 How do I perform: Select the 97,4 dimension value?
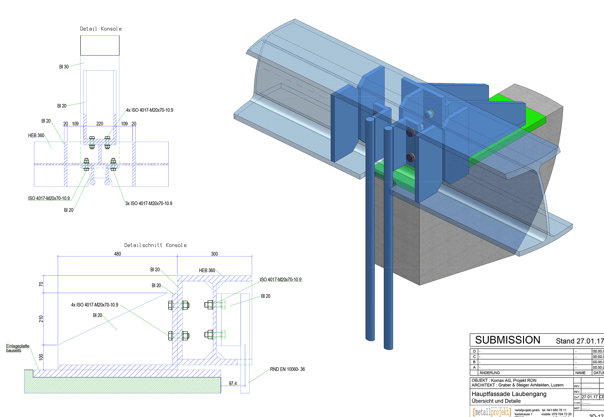point(233,383)
